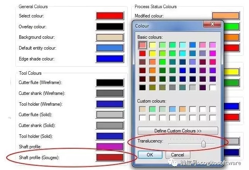Choose the pale grey-green custom colour
The height and width of the screenshot is (170, 249).
pos(163,109)
